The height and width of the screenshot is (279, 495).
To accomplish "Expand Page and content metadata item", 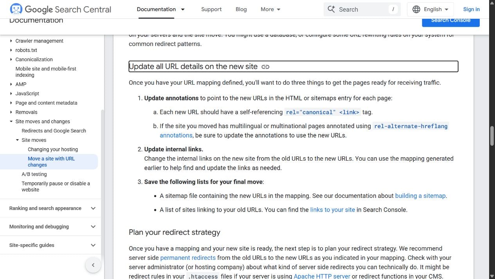I will tap(11, 103).
